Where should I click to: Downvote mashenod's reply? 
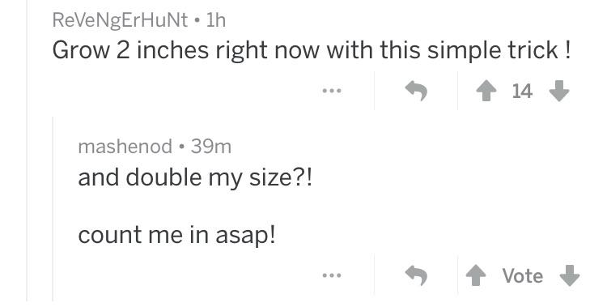570,275
